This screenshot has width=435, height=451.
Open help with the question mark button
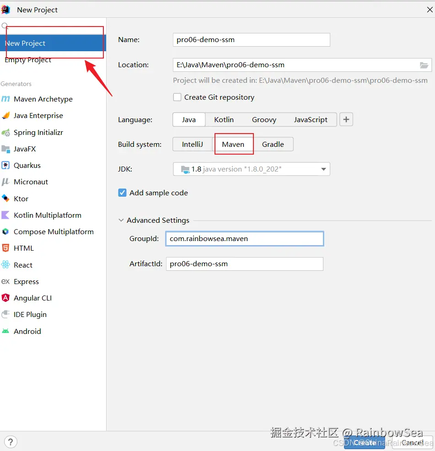[x=11, y=442]
